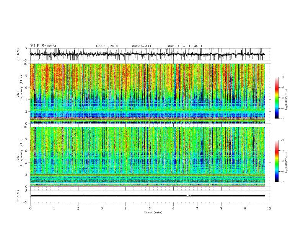Screen dimensions: 303x234
Task: Click the ch.1 'Frequency (kHz)' axis label
Action: [21, 88]
